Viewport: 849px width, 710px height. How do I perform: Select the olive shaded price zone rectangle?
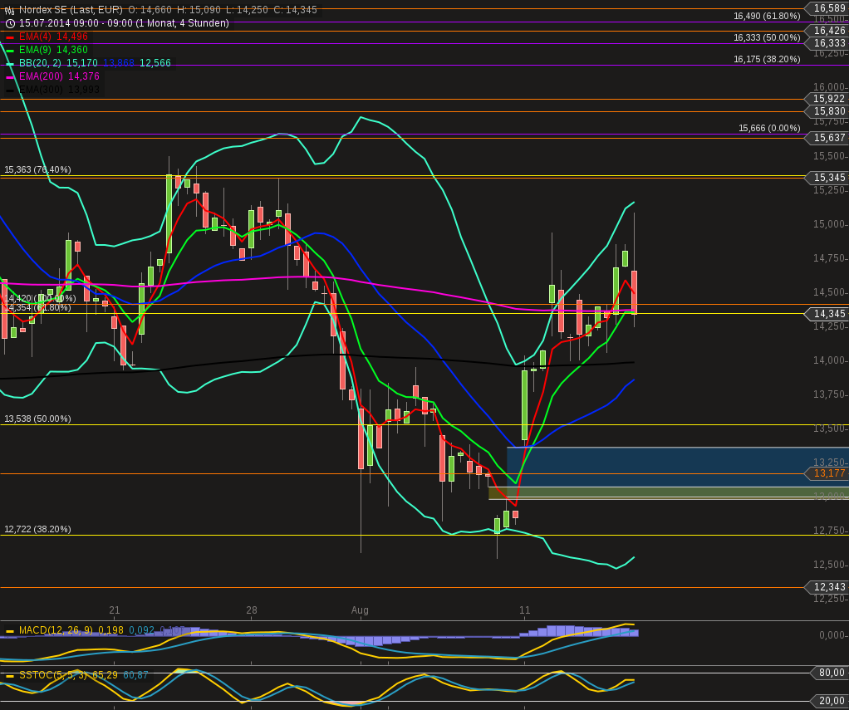coord(668,492)
